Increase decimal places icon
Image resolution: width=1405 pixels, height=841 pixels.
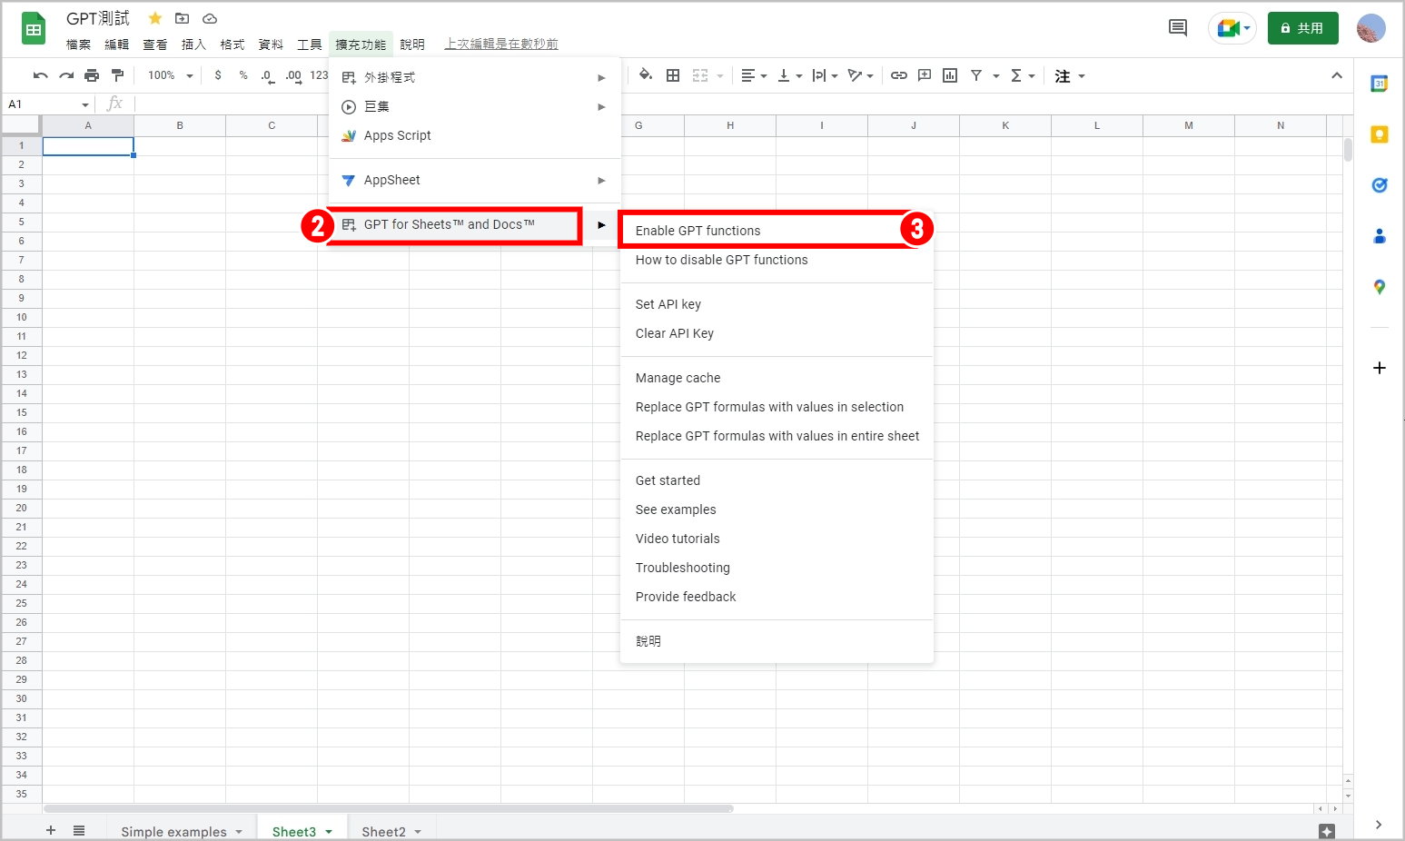coord(293,75)
